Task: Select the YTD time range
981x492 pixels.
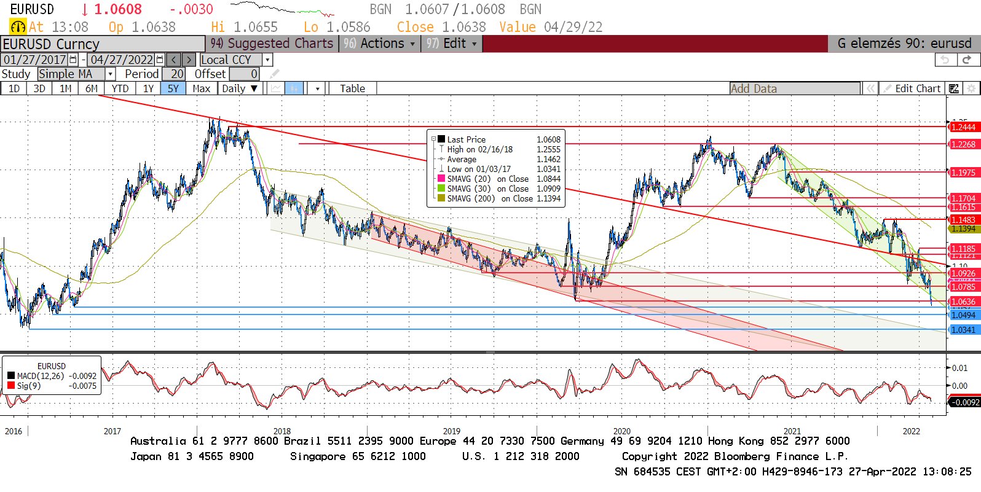Action: tap(120, 88)
